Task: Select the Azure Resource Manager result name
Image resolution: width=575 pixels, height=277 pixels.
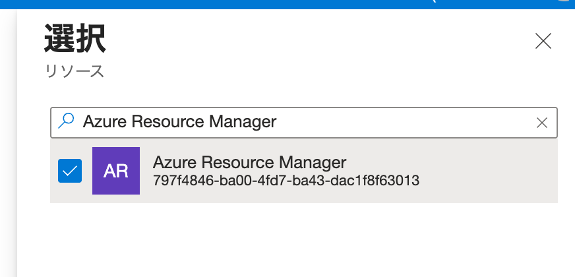Action: 249,162
